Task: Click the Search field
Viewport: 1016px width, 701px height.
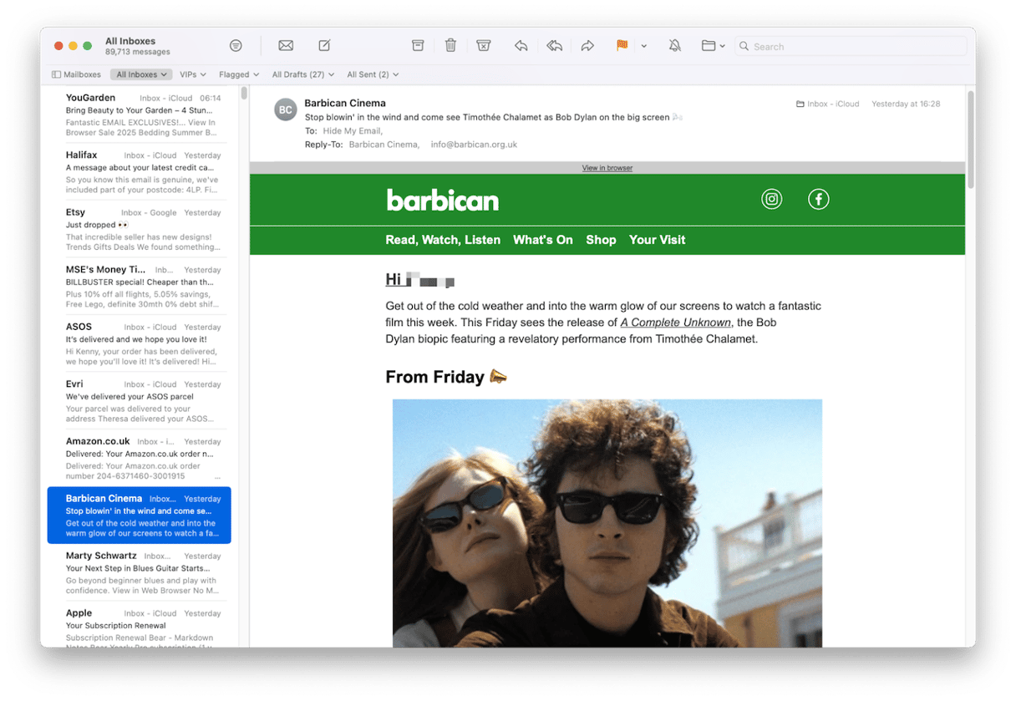Action: [851, 47]
